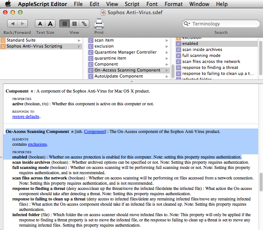Click the AutoUpdate Component class icon
This screenshot has height=230, width=263.
pos(91,76)
